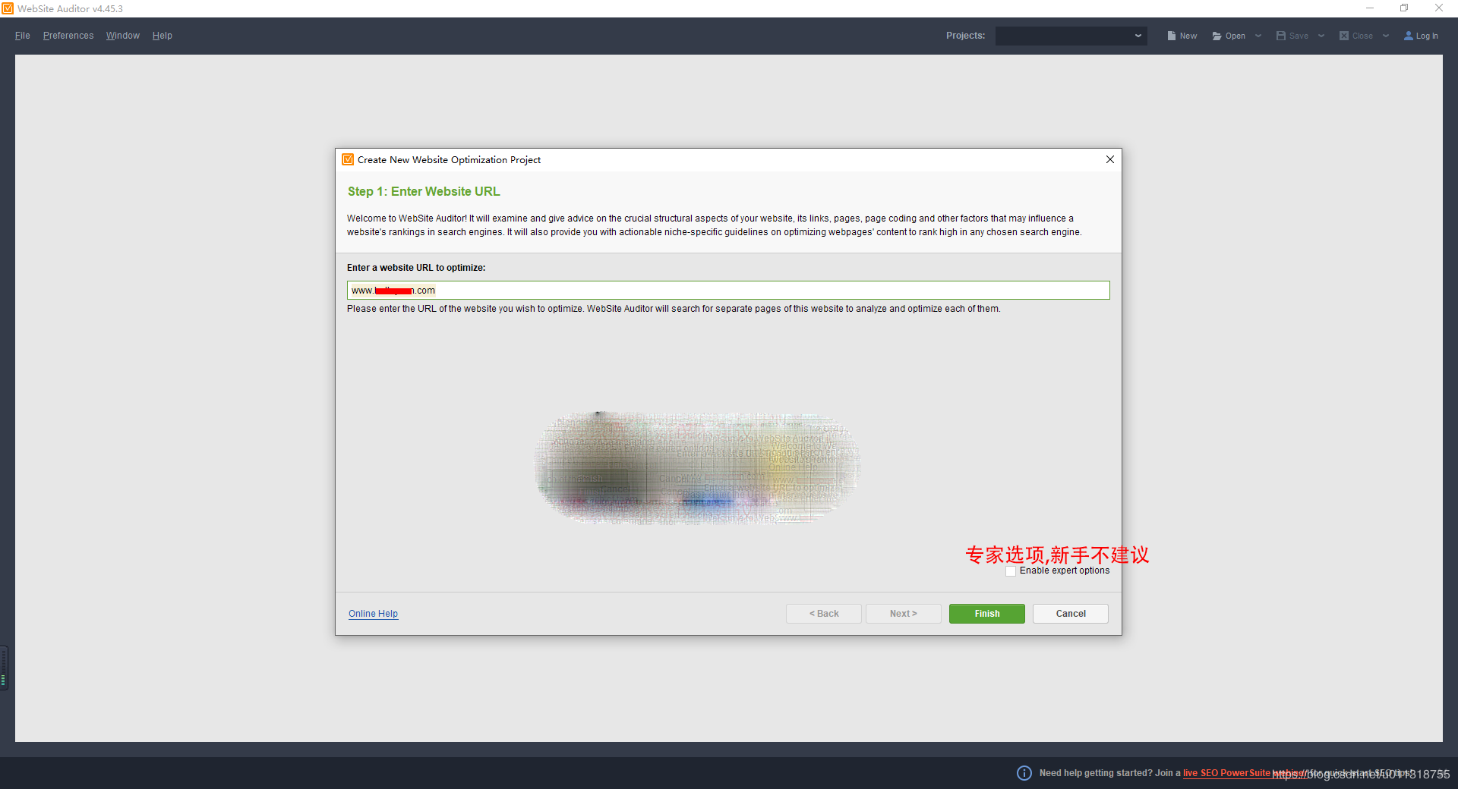
Task: Click the WebSite Auditor app icon in title bar
Action: [8, 8]
